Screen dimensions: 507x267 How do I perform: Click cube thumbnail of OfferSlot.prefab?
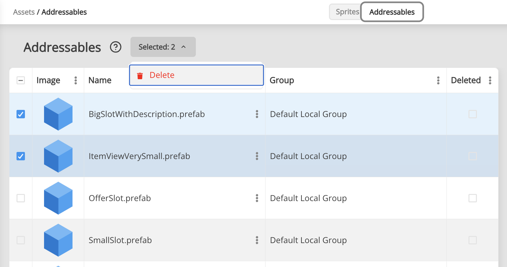58,198
